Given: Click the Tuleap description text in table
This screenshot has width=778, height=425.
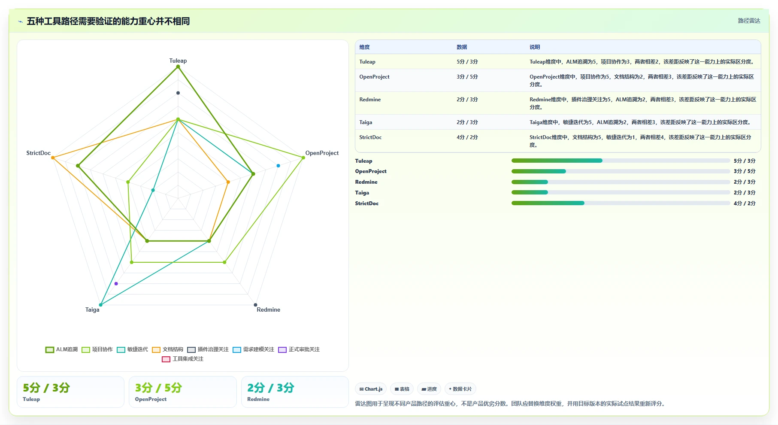Looking at the screenshot, I should (642, 62).
